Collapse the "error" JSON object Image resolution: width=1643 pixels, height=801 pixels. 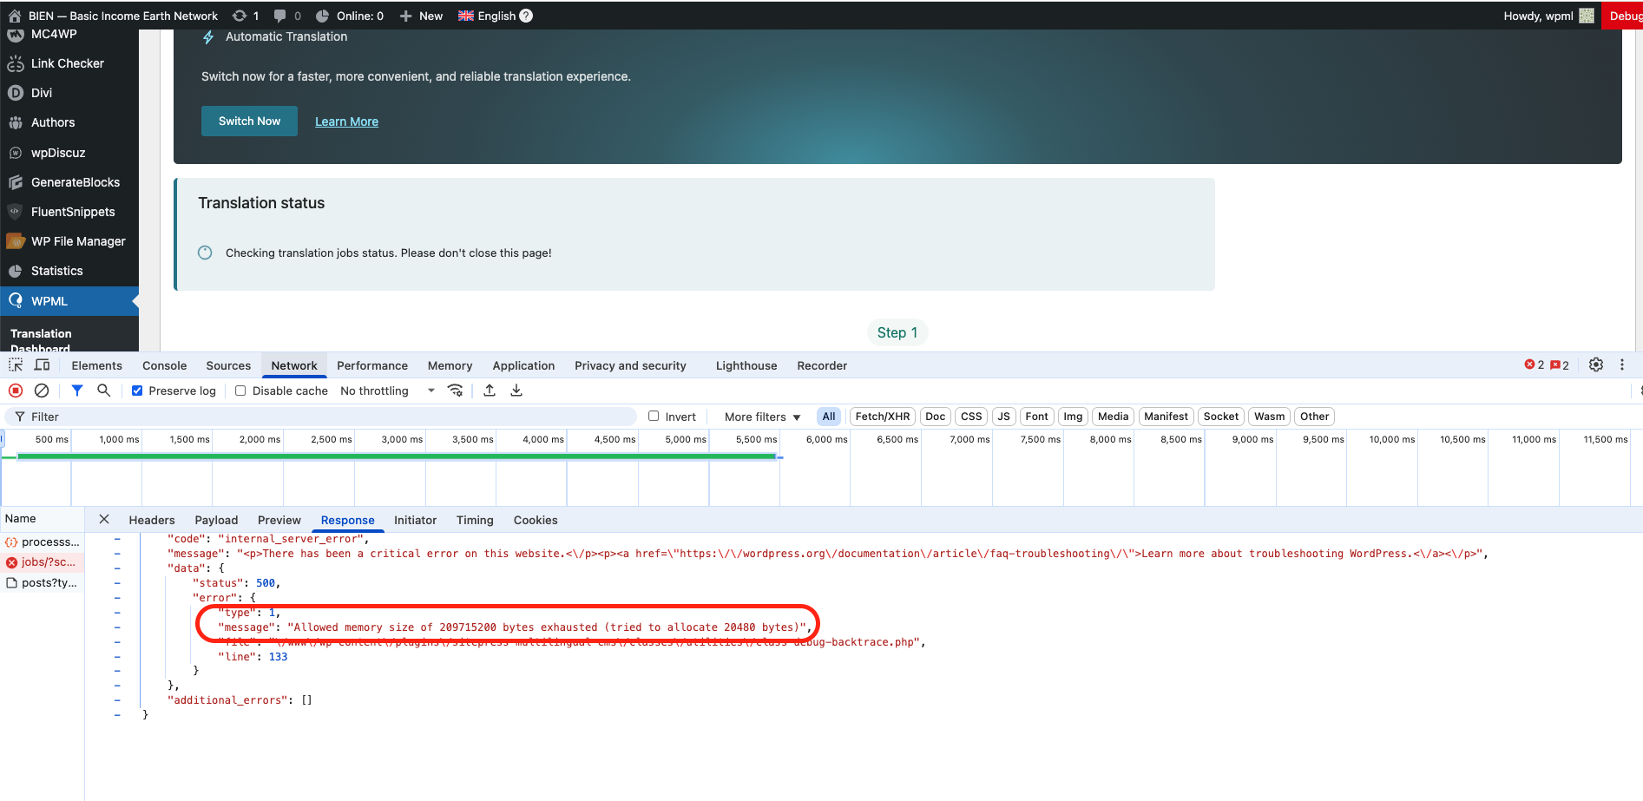[117, 598]
